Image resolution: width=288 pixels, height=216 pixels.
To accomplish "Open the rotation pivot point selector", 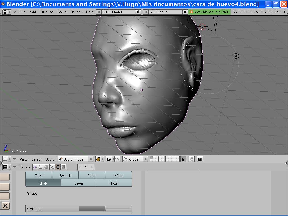I will pyautogui.click(x=110, y=159).
